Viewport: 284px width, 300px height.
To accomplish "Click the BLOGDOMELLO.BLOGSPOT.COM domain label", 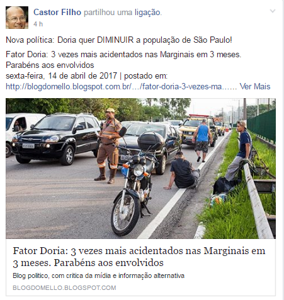I will pyautogui.click(x=64, y=287).
